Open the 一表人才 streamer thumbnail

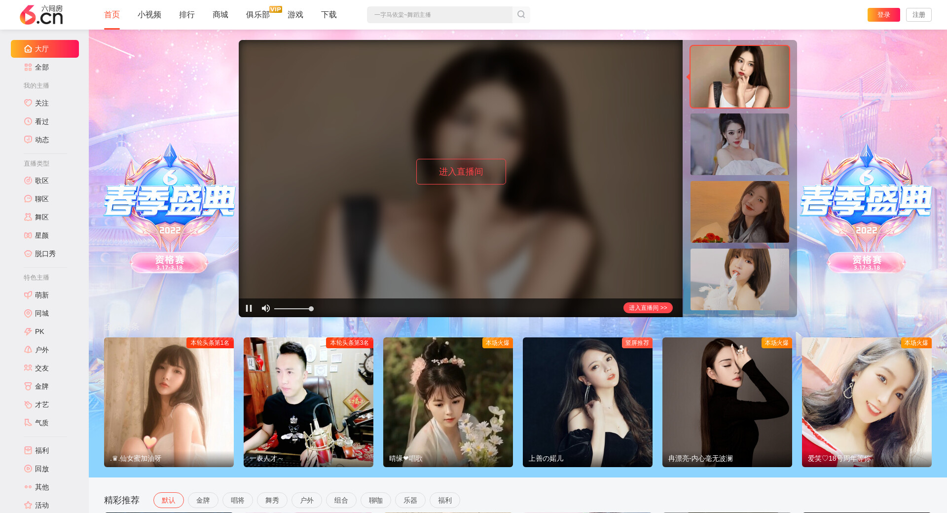pos(308,402)
